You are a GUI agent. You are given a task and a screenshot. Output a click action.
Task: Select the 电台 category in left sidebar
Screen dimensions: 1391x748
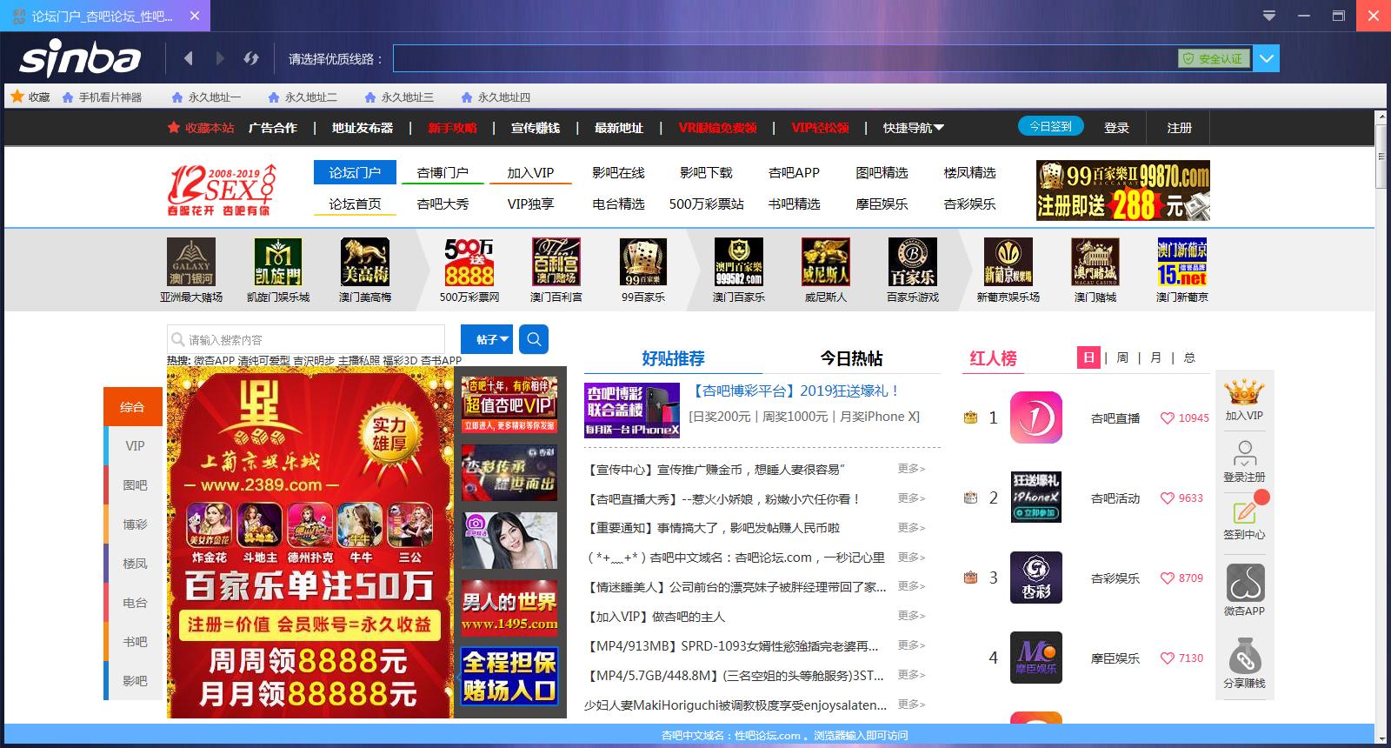[x=135, y=602]
